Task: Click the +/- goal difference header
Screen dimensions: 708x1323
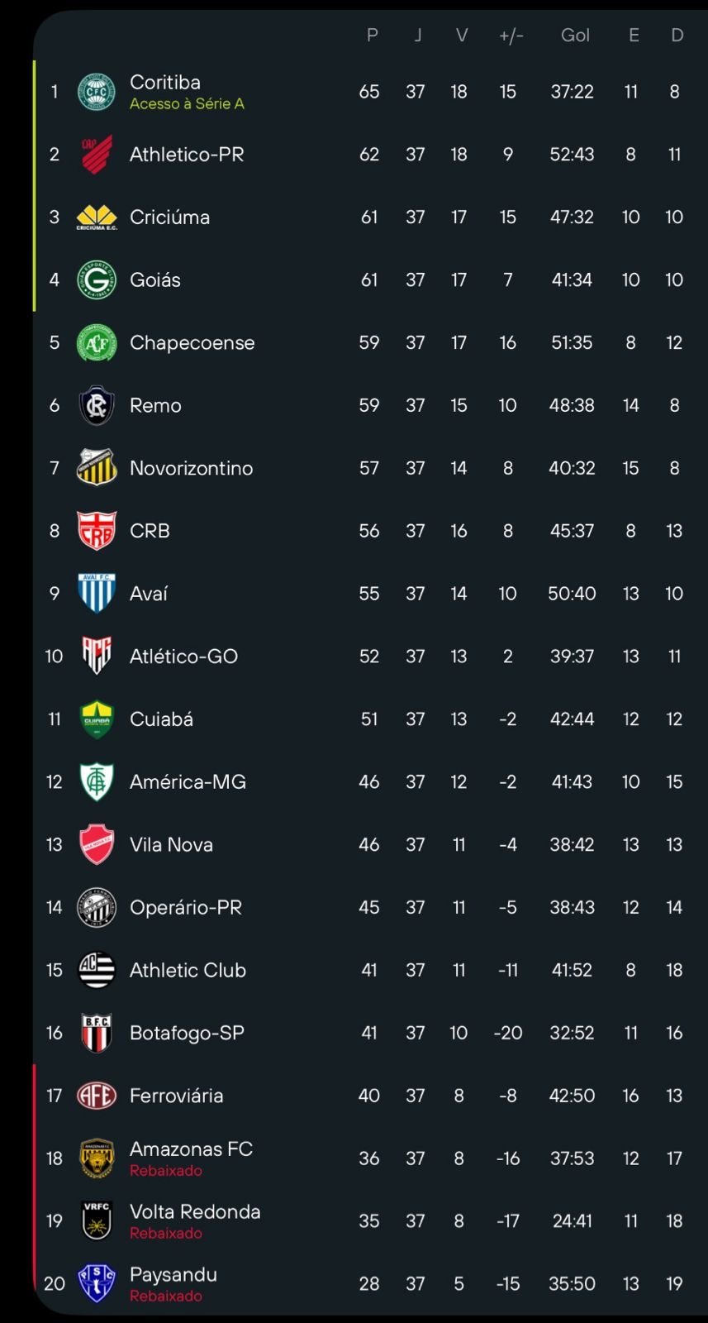Action: (511, 36)
